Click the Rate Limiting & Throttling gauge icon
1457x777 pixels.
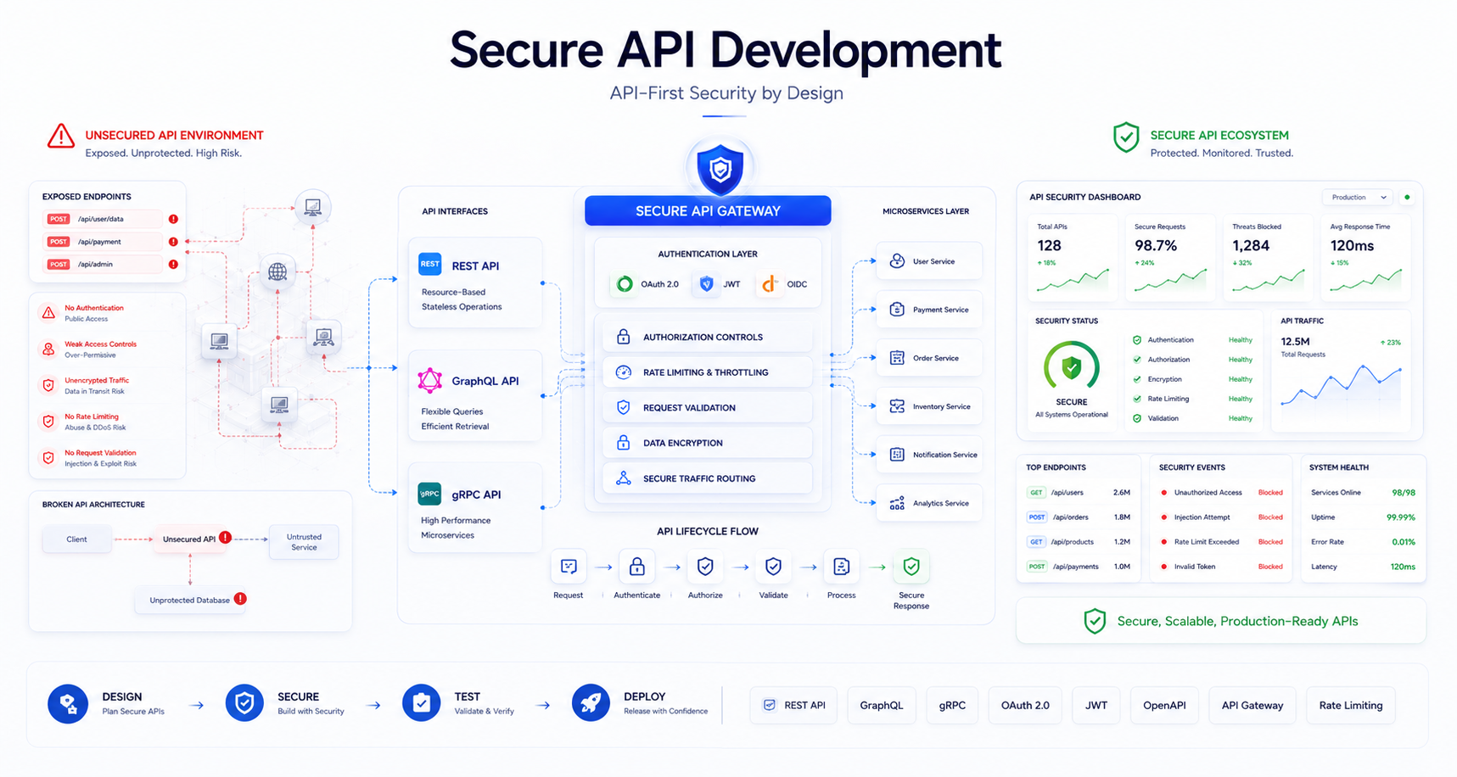click(x=623, y=372)
